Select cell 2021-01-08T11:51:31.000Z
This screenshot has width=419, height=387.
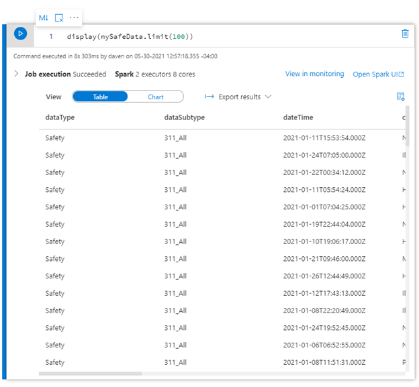(x=324, y=362)
